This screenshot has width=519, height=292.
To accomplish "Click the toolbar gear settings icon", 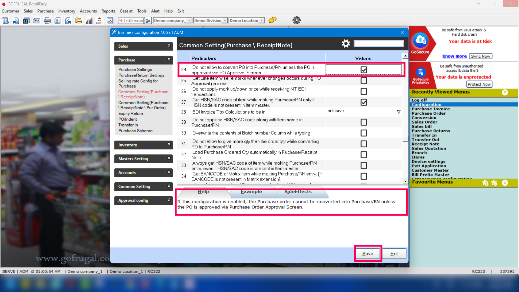I will point(296,20).
